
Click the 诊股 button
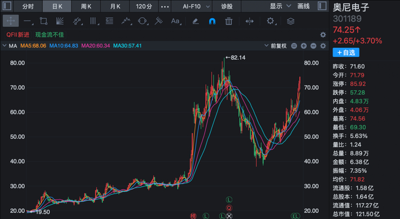pos(226,6)
